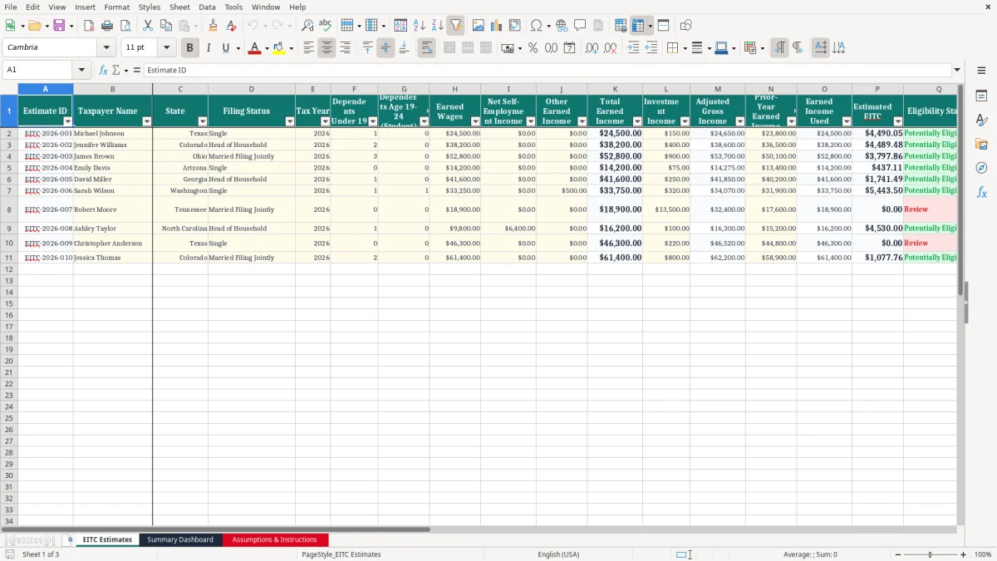Click the red Font Color button
This screenshot has width=997, height=561.
click(254, 48)
